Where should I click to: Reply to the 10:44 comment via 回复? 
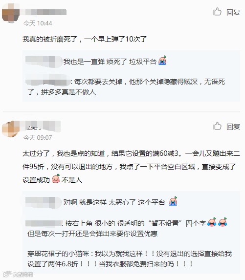tap(233, 12)
